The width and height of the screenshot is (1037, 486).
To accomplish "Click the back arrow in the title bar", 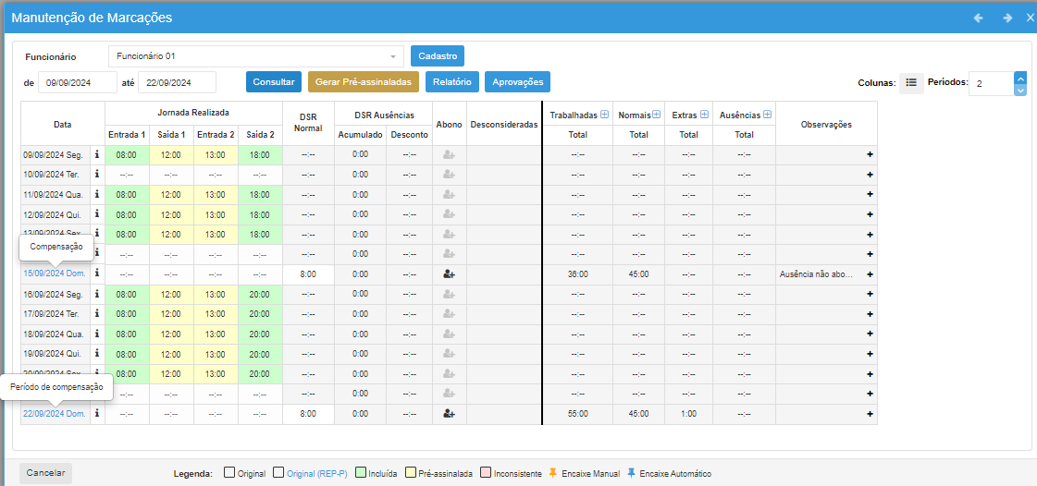I will 978,18.
